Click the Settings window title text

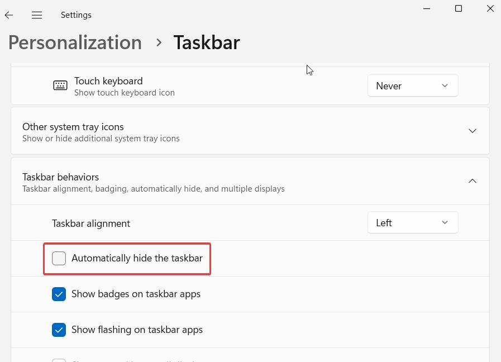point(76,15)
